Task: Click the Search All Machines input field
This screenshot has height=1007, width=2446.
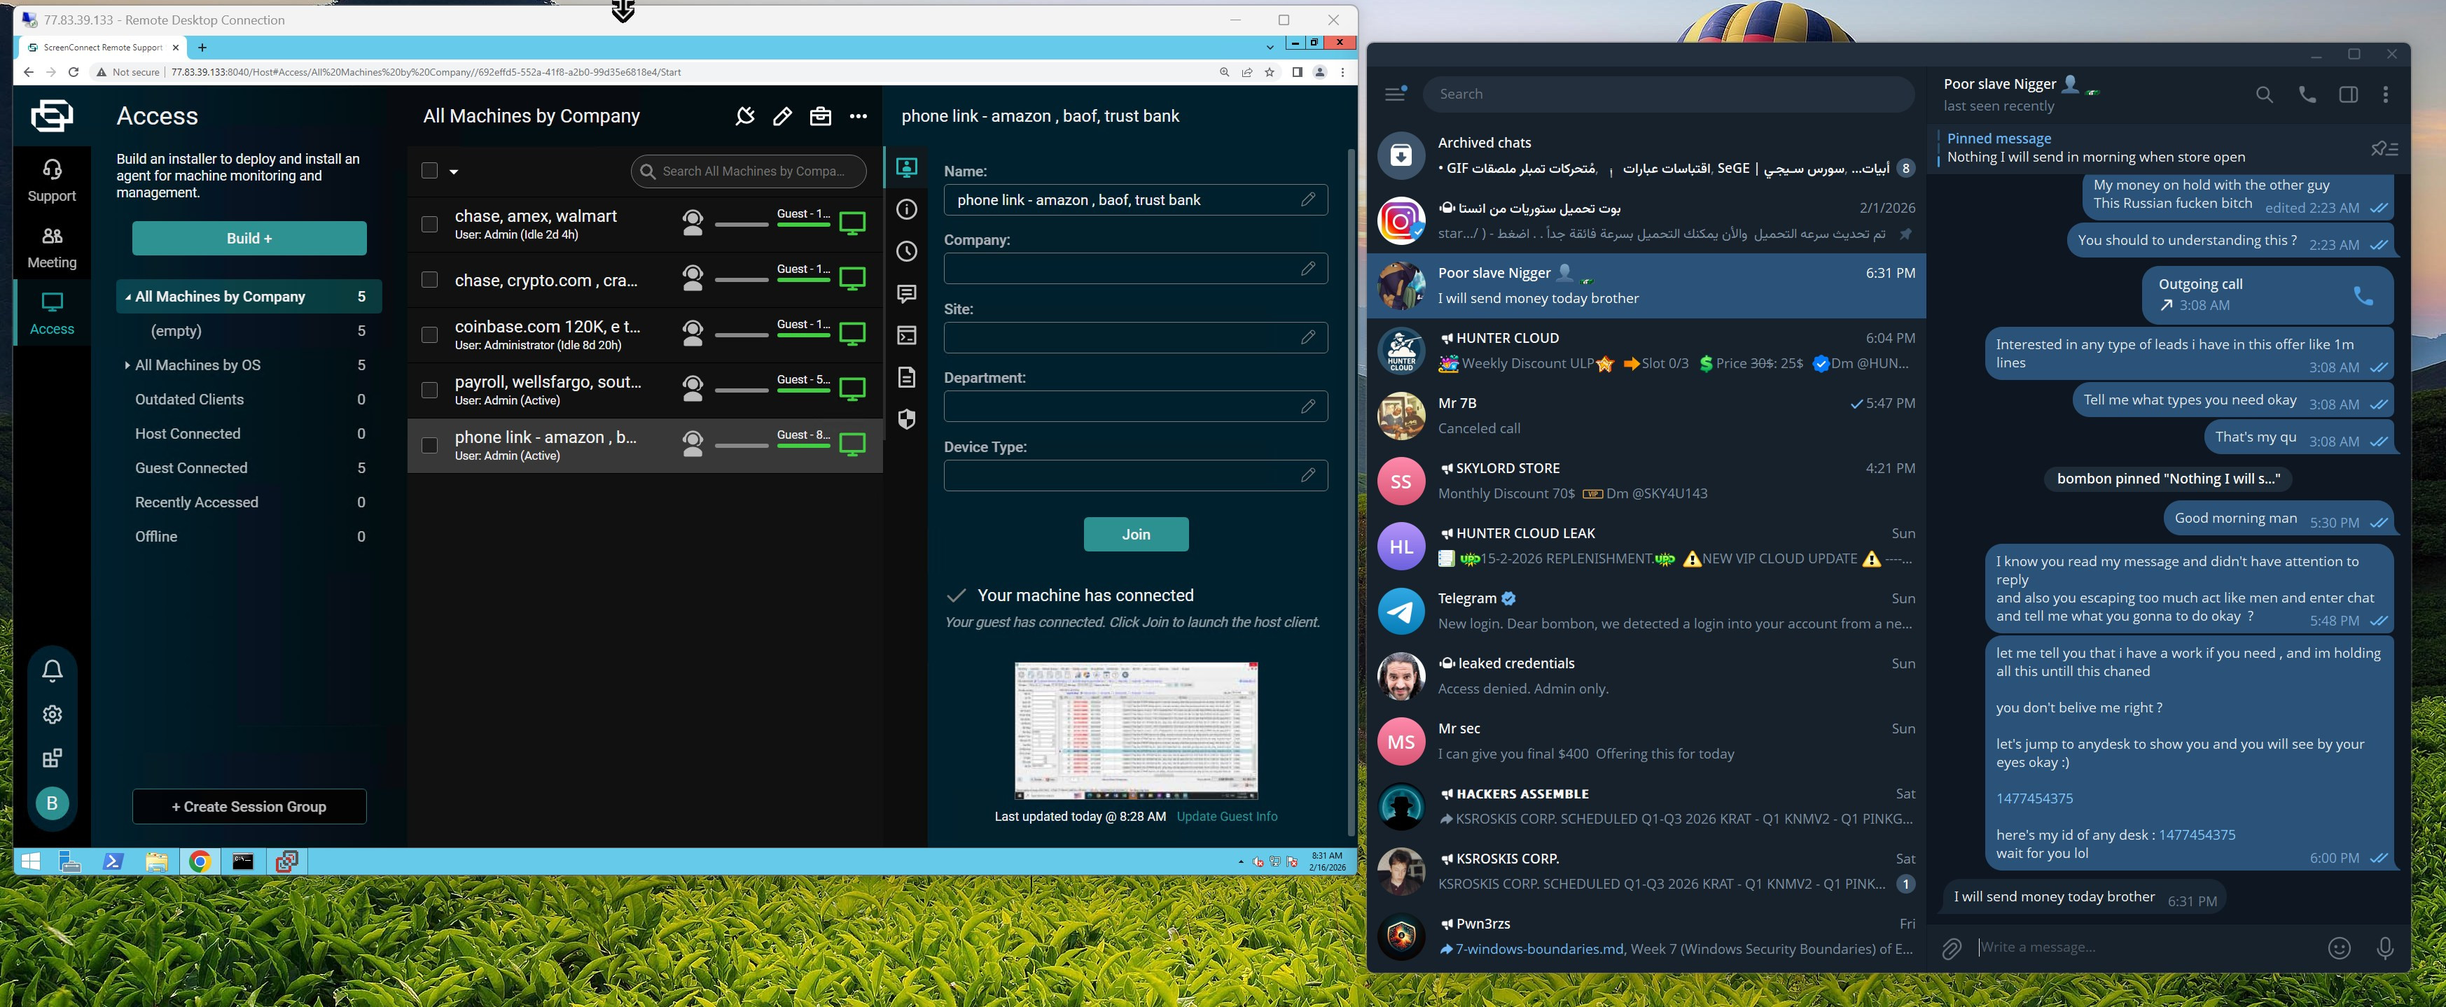Action: (755, 171)
